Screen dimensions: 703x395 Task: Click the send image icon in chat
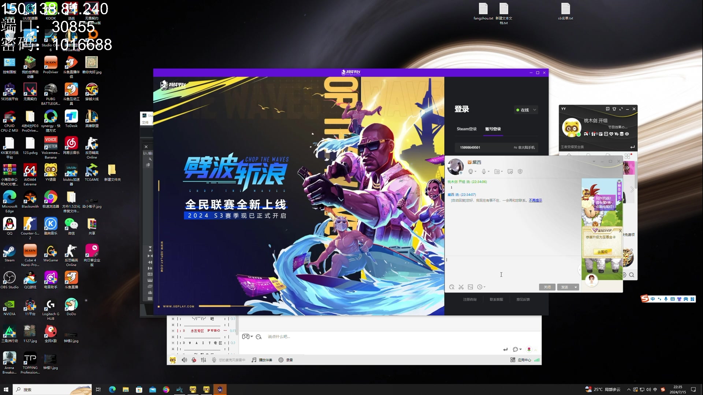click(x=470, y=287)
